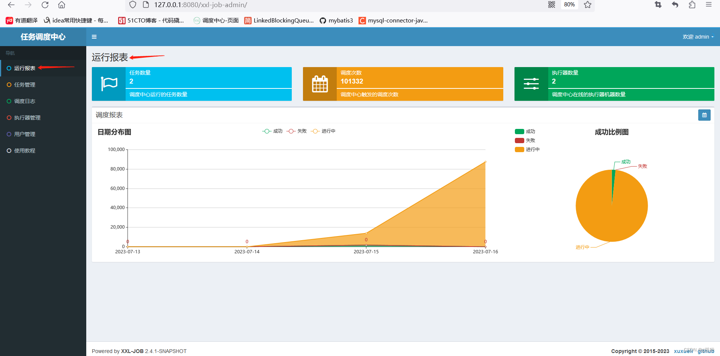Click the 任务调度中心 logo link
The width and height of the screenshot is (720, 356).
tap(43, 37)
